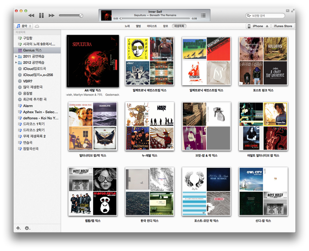Enter full screen mode icon

293,11
